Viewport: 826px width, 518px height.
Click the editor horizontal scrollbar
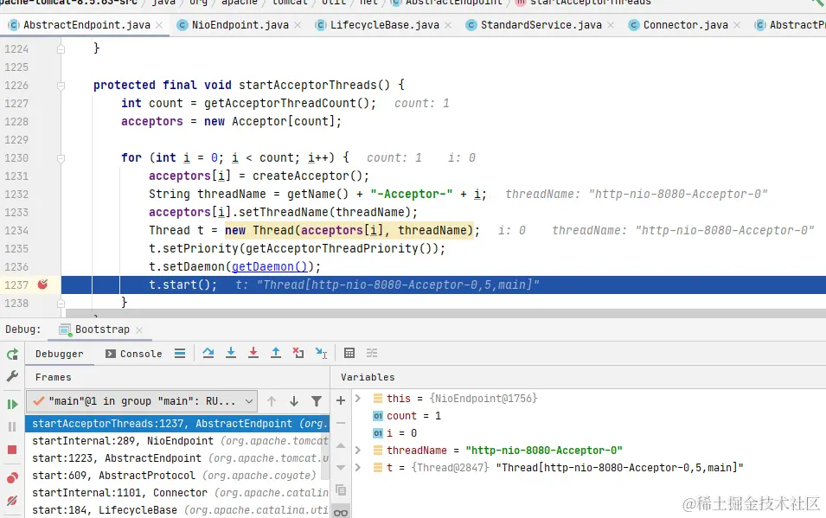[444, 314]
